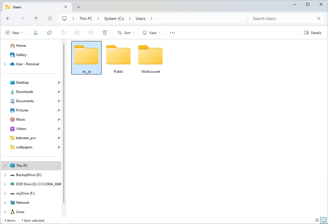This screenshot has width=328, height=224.
Task: Delete selection with trash icon
Action: (105, 33)
